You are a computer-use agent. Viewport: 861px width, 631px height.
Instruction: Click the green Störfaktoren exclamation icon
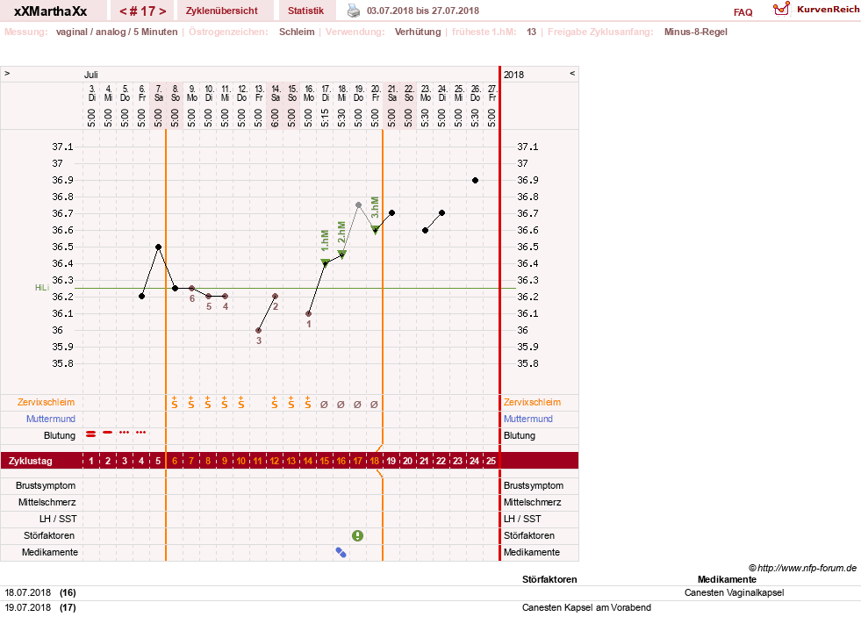pos(357,535)
